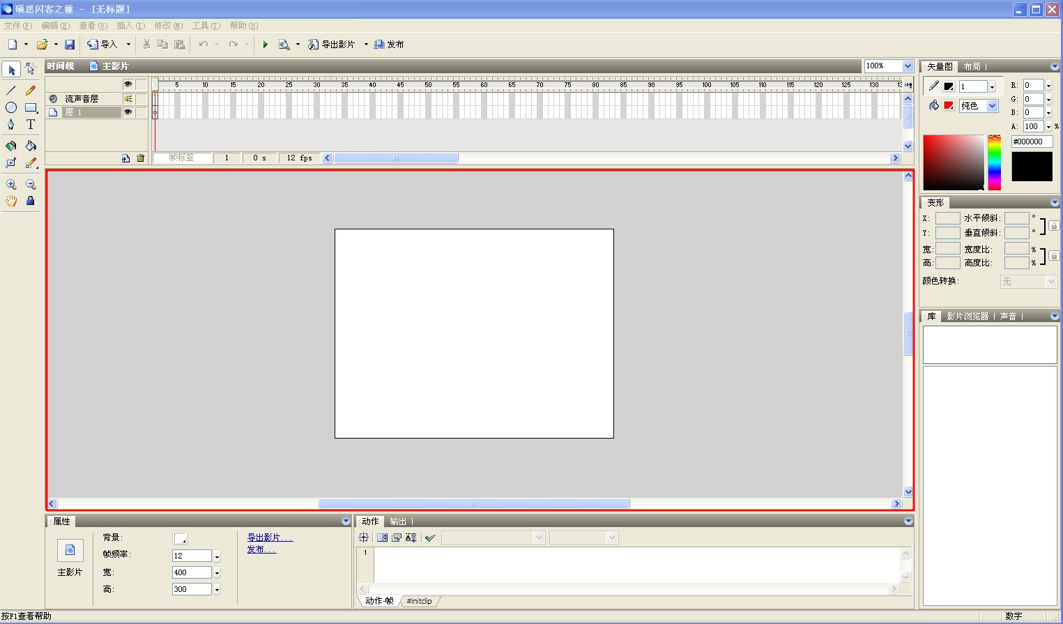This screenshot has height=624, width=1063.
Task: Select the Hand pan tool
Action: coord(11,201)
